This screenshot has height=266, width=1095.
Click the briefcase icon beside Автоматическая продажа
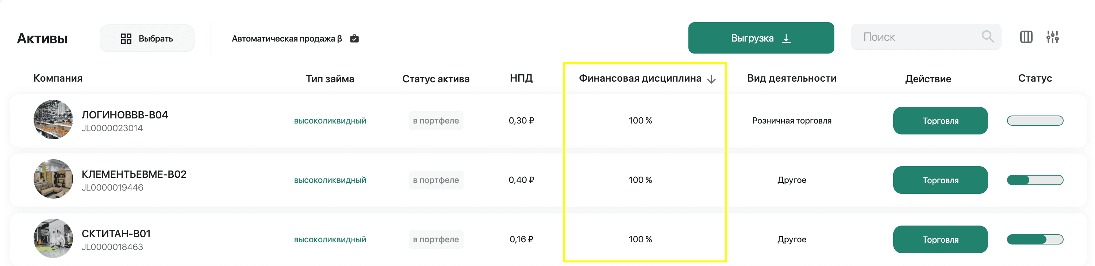[354, 39]
